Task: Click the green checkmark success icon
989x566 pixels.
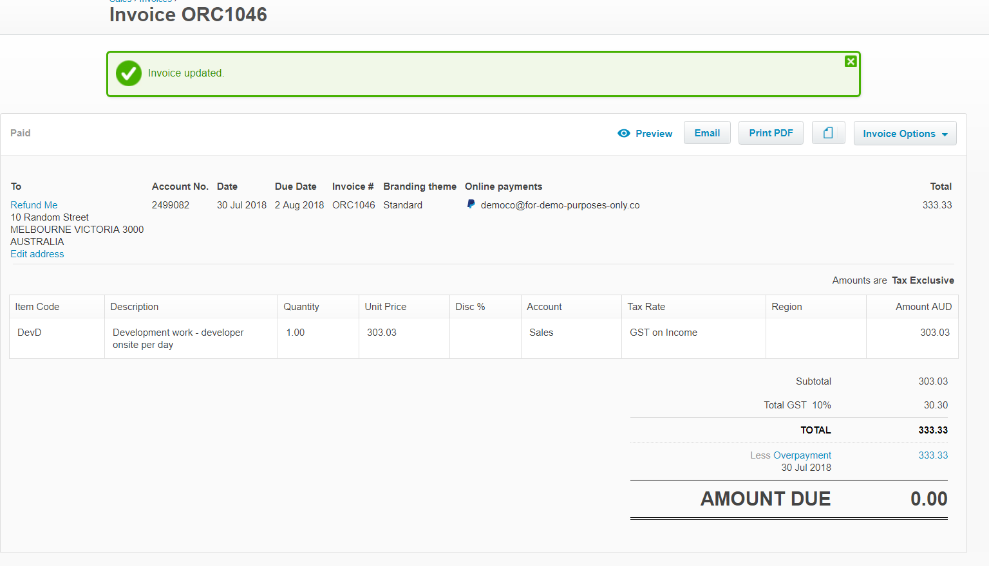Action: [x=129, y=73]
